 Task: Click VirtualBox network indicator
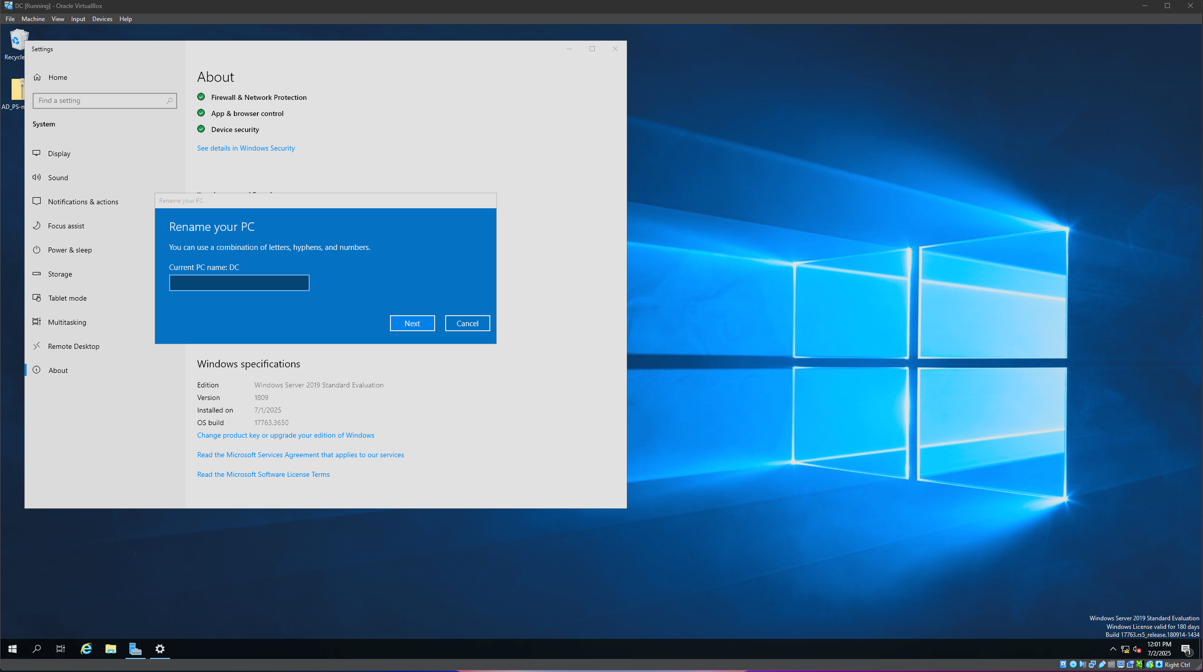tap(1092, 664)
